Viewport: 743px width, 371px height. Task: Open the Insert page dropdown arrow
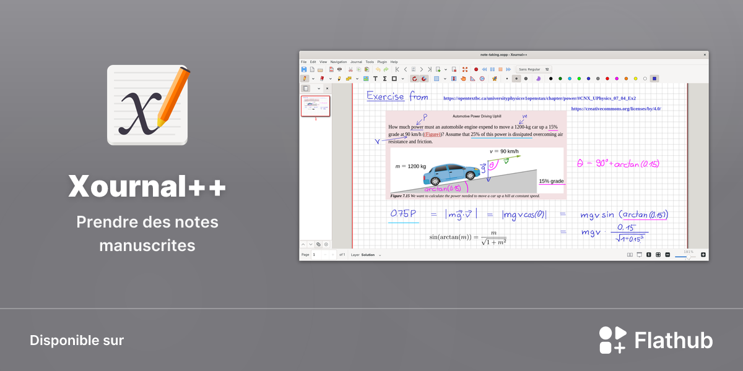pyautogui.click(x=446, y=69)
